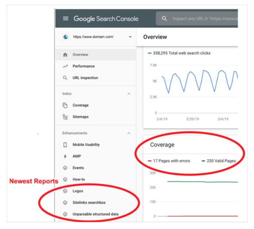Collapse the Enhancements section chevron
The width and height of the screenshot is (254, 229).
[129, 133]
